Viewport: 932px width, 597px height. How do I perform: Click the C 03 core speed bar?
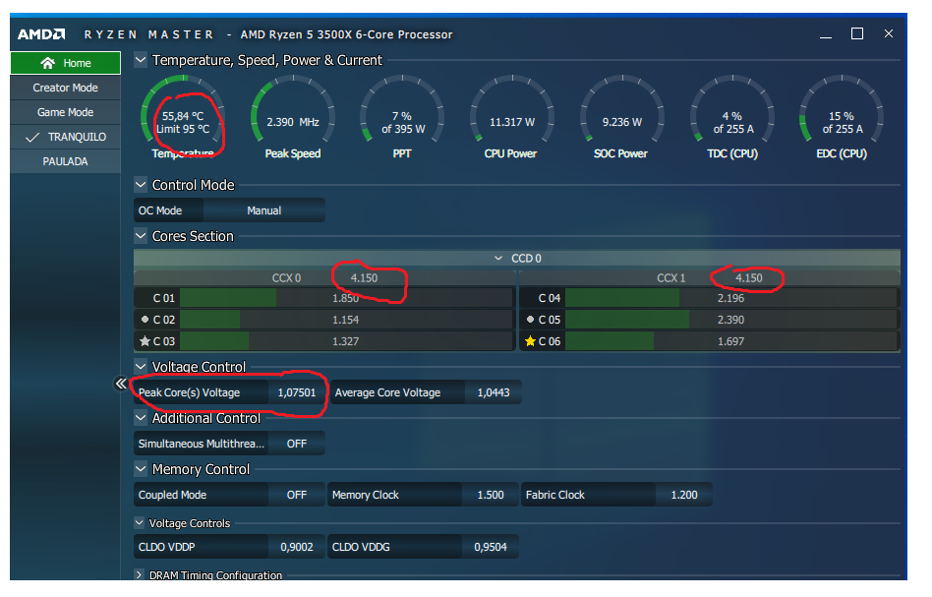346,341
